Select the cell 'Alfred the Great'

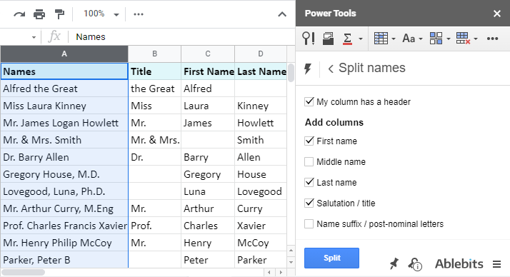click(64, 89)
